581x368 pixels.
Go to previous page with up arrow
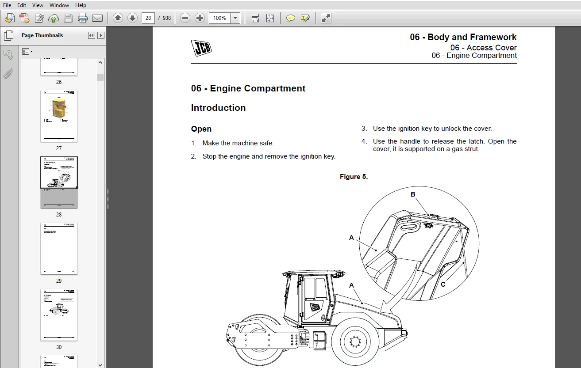(x=118, y=18)
